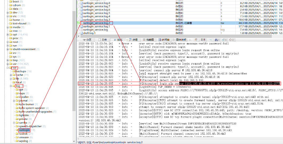The width and height of the screenshot is (283, 144).
Task: Click the log line "detect local ip 192.168.3.192"
Action: coord(171,80)
